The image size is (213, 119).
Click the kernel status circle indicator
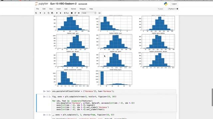coord(177,9)
